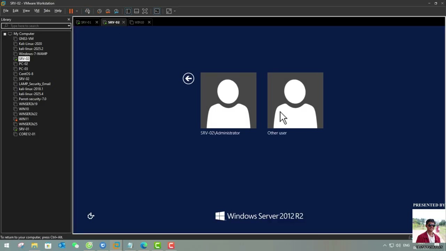Close the SRV-01 tab
Viewport: 446px width, 251px height.
tap(97, 22)
